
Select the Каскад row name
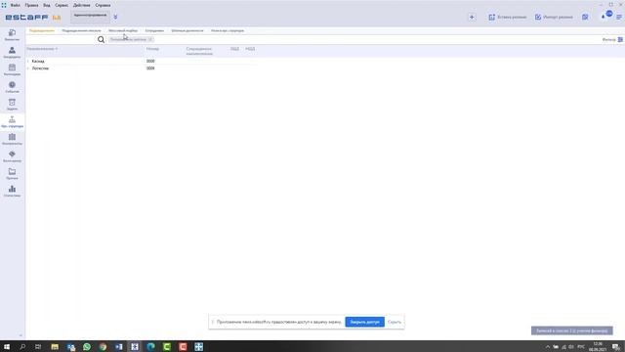[x=38, y=61]
